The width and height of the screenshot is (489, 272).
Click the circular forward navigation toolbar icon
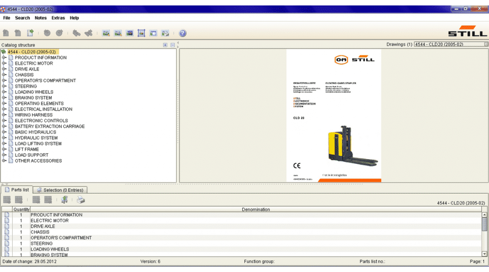[x=59, y=33]
